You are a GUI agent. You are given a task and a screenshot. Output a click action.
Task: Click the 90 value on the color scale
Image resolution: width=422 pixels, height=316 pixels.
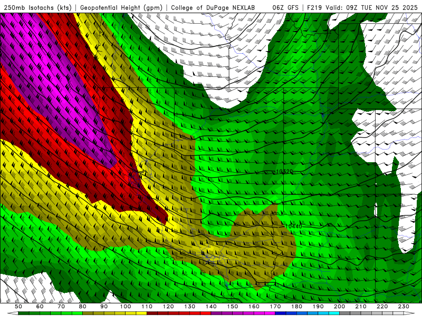click(x=104, y=307)
